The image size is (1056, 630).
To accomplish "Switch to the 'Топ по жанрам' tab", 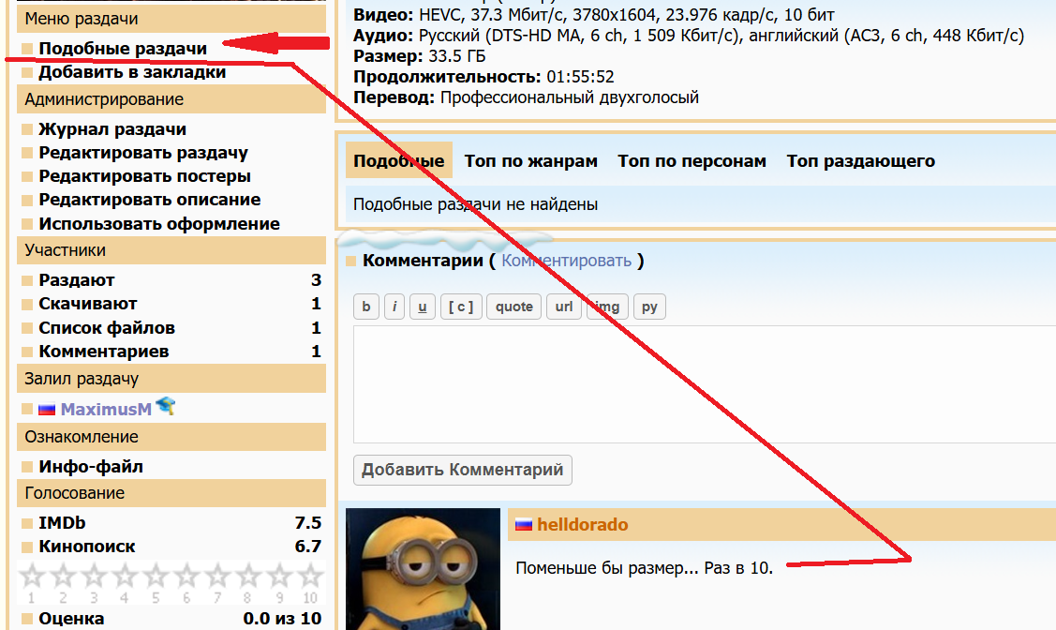I will [530, 161].
